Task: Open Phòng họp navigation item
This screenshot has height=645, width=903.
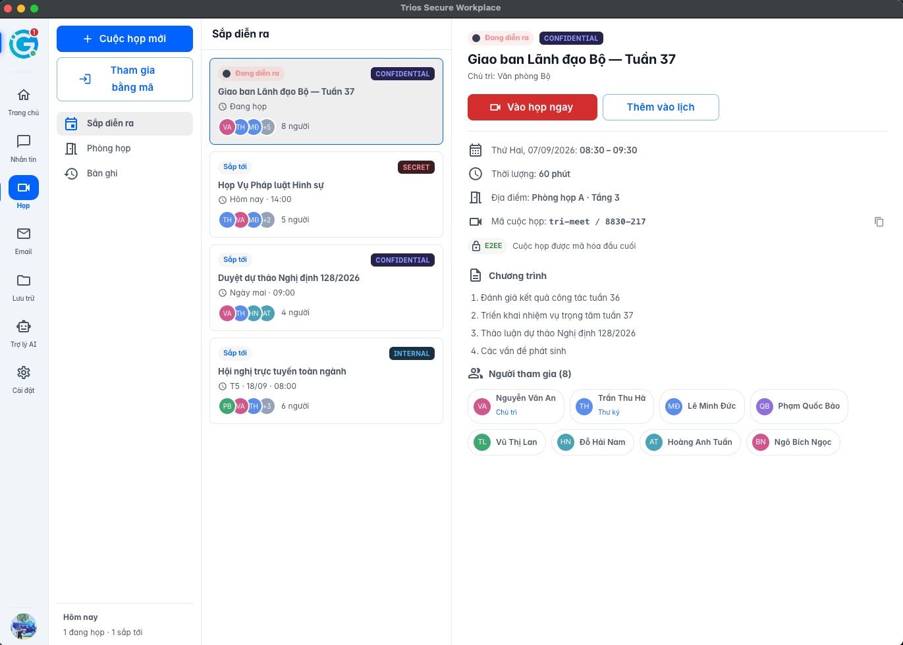Action: pyautogui.click(x=124, y=148)
